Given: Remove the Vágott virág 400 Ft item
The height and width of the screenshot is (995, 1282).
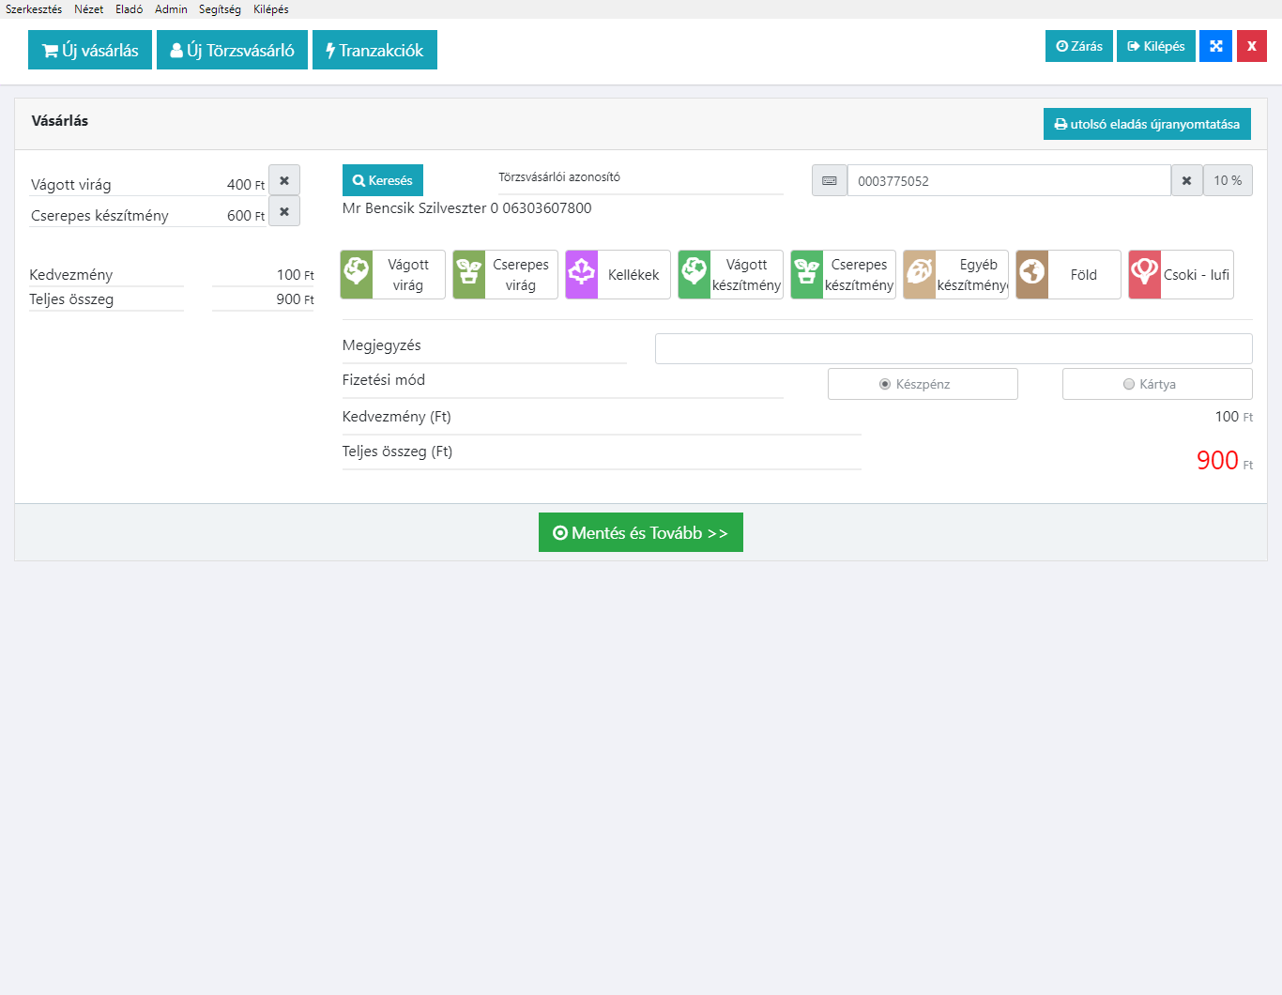Looking at the screenshot, I should [284, 180].
